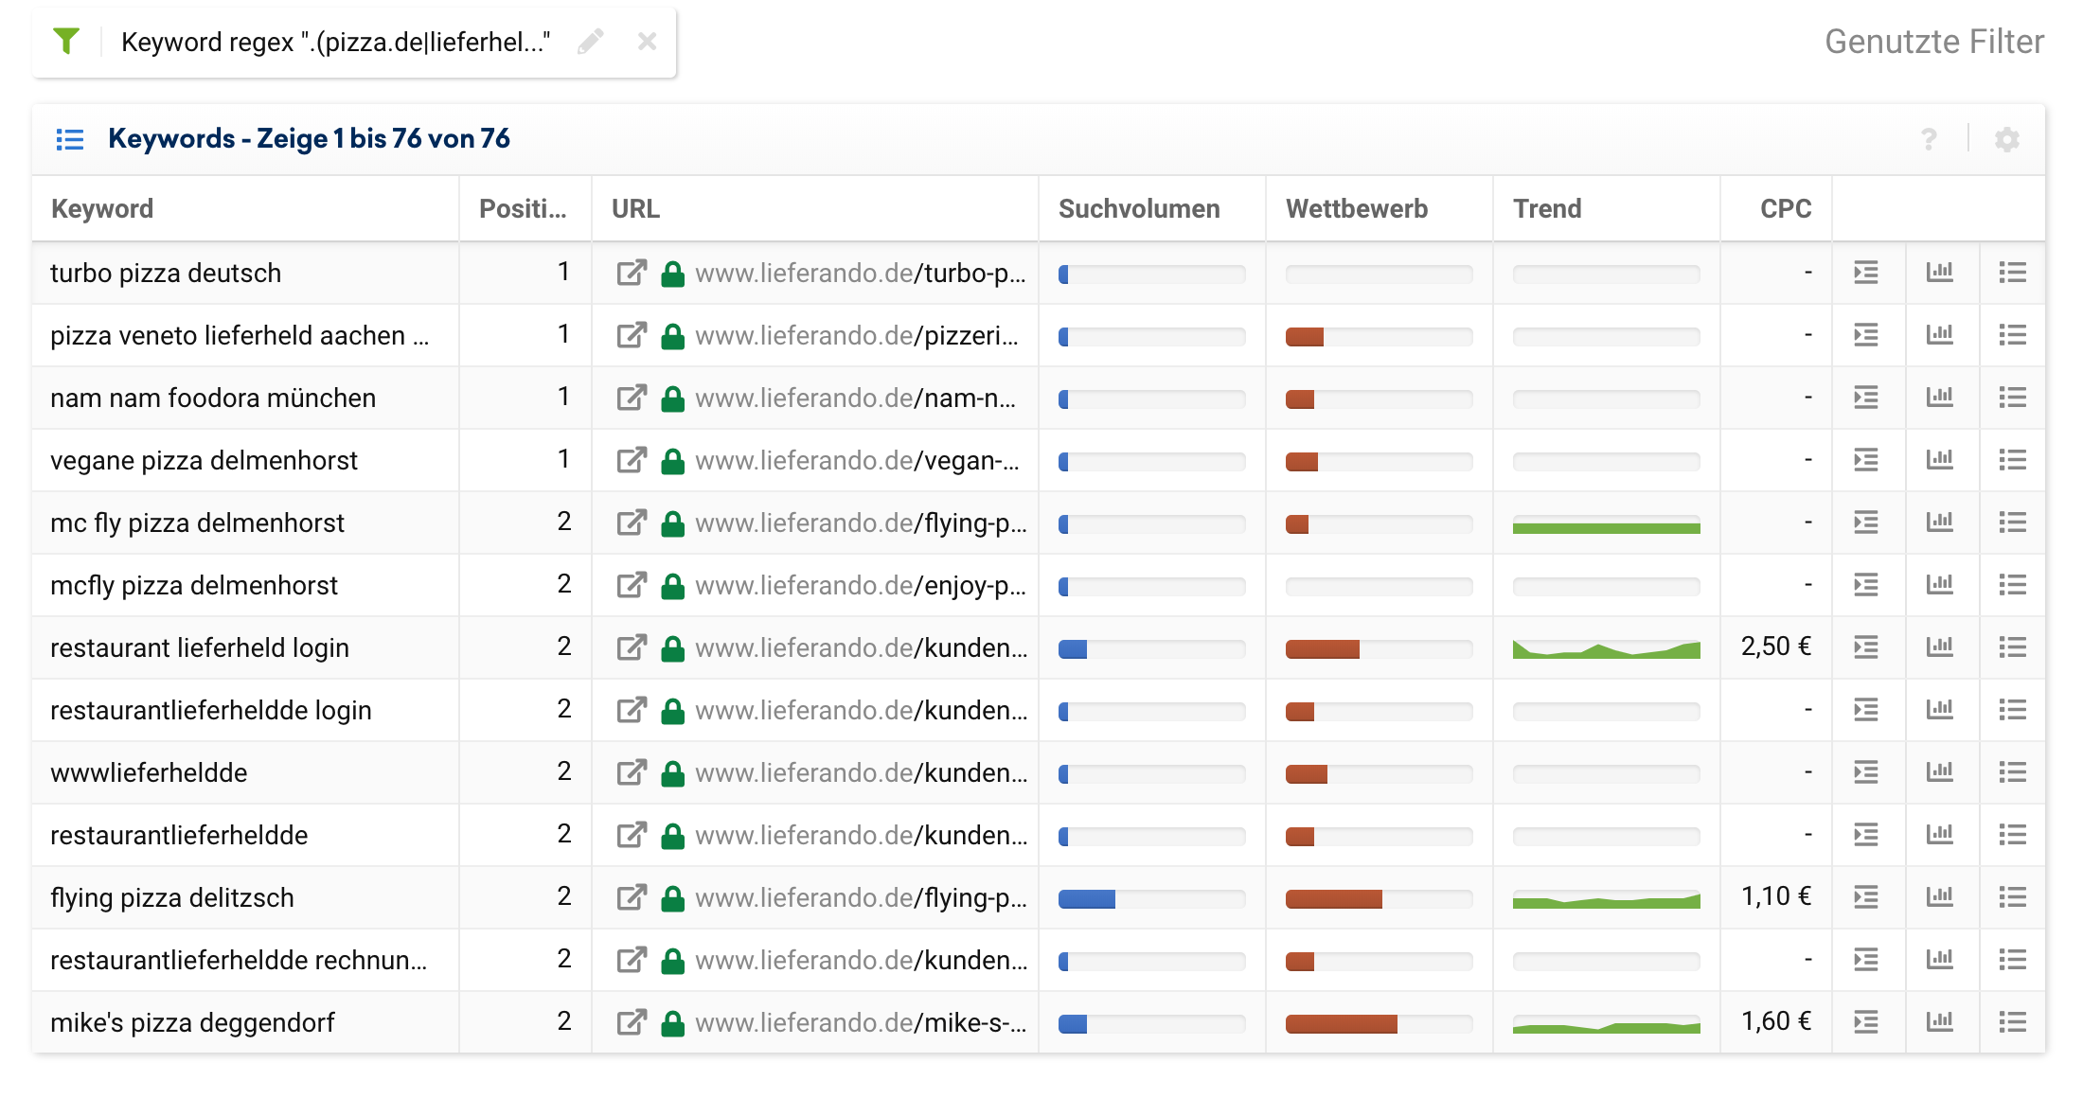Show SERP list icon for turbo pizza deutsch

click(x=2013, y=273)
